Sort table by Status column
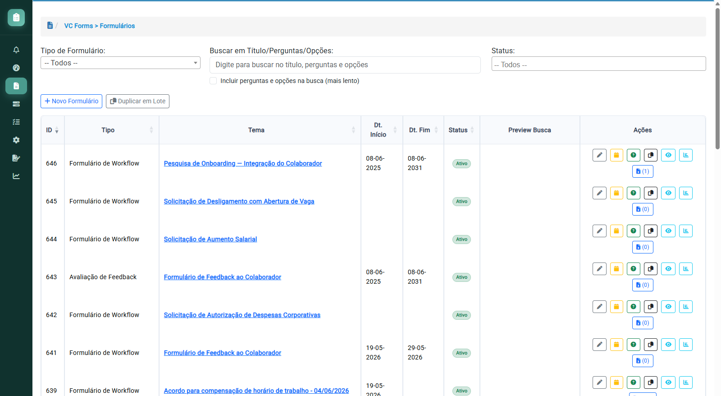The image size is (721, 396). 462,130
